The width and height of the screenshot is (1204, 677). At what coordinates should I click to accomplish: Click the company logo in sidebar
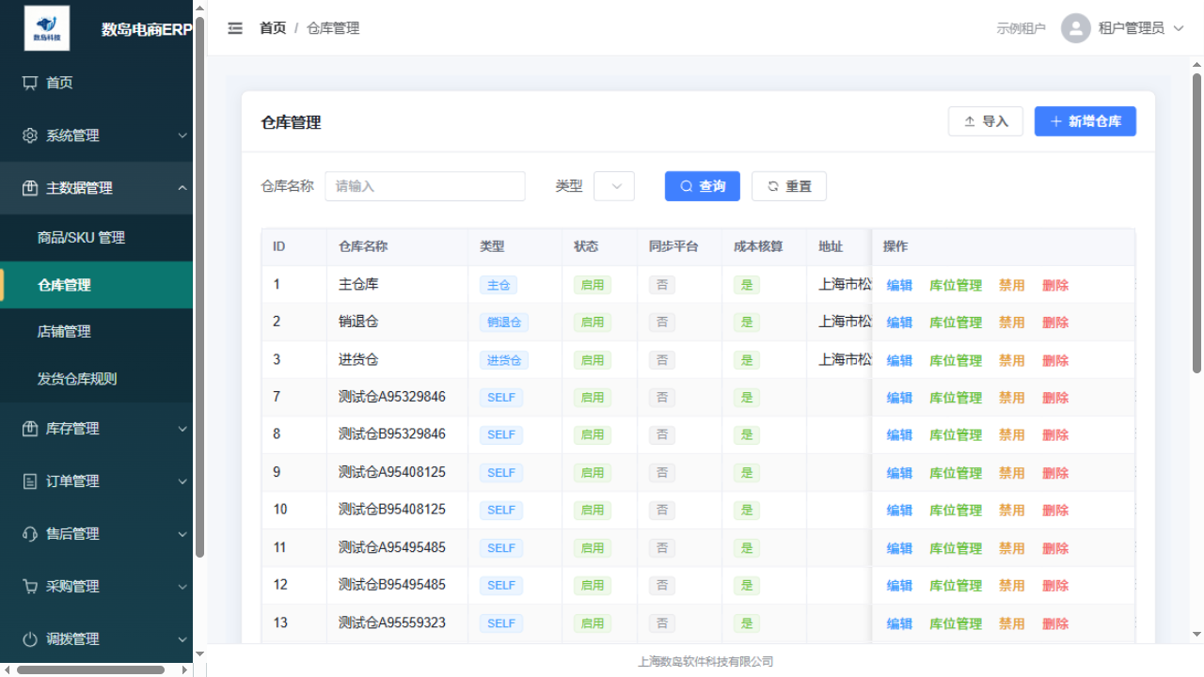(47, 28)
